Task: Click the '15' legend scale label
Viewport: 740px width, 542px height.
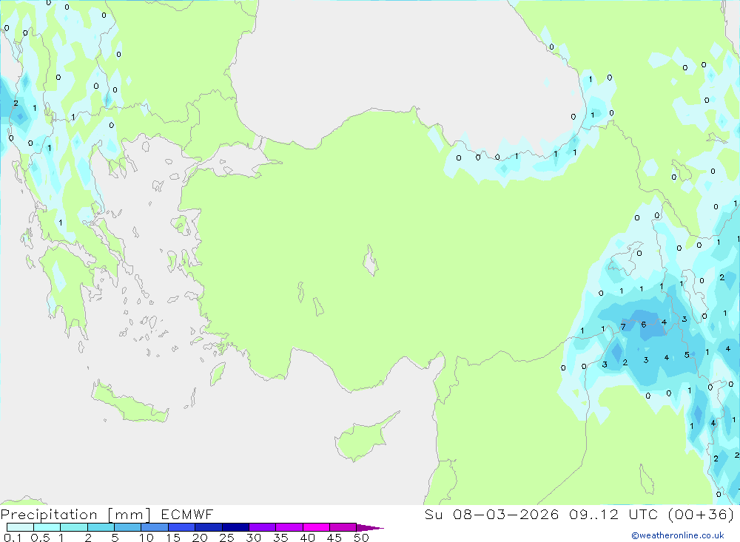Action: (173, 538)
